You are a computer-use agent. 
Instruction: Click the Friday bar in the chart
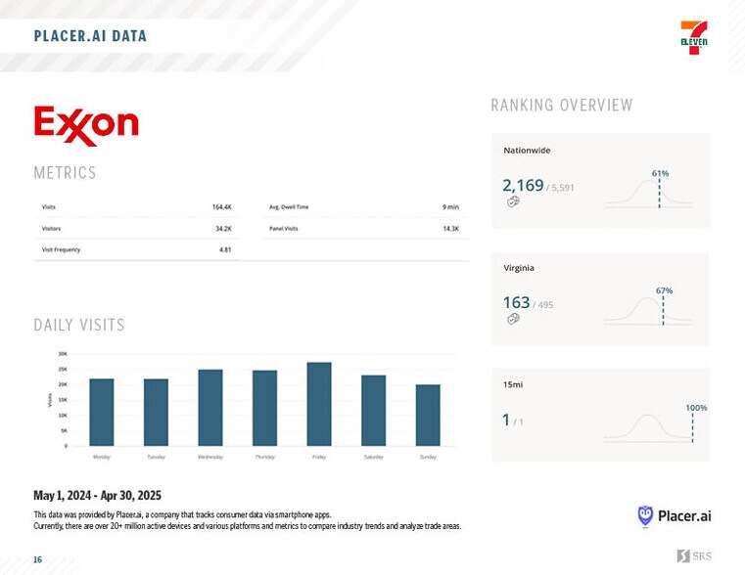[319, 404]
